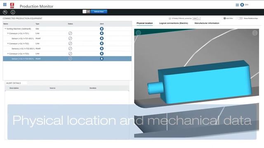Viewport: 264px width, 148px height.
Task: Sort by the Status column header
Action: tap(71, 24)
